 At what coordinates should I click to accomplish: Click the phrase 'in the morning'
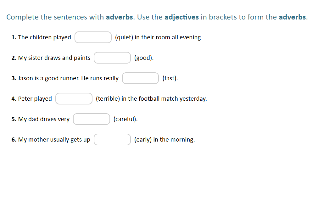click(175, 139)
